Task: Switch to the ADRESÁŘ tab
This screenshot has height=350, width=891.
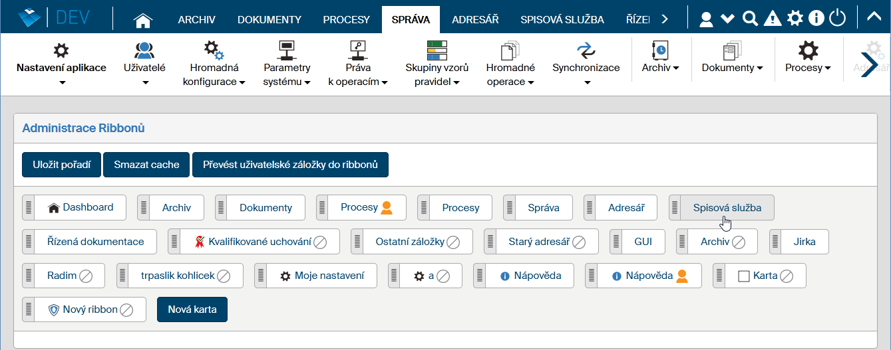Action: (475, 20)
